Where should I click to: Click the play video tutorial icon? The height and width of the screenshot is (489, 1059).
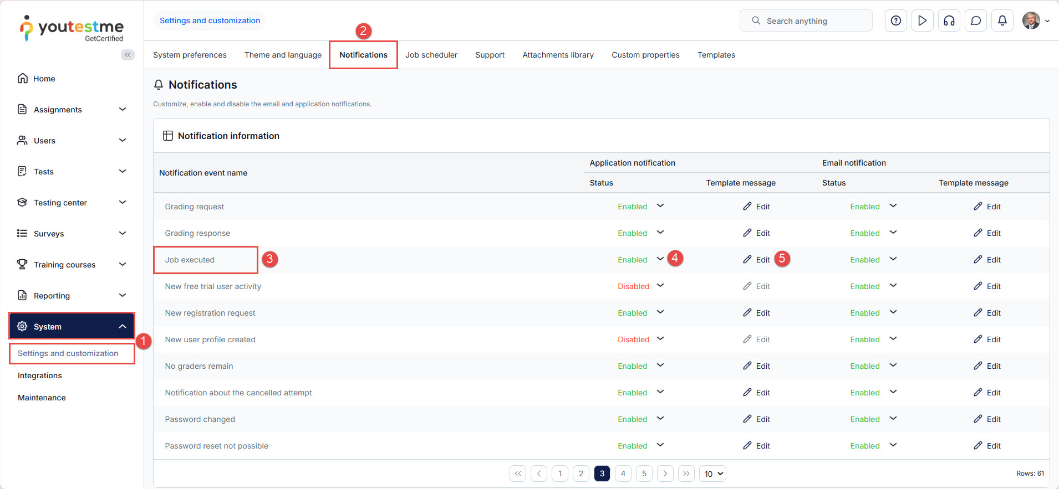[x=922, y=20]
